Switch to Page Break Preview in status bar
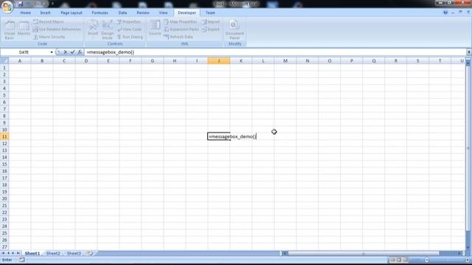 tap(406, 260)
